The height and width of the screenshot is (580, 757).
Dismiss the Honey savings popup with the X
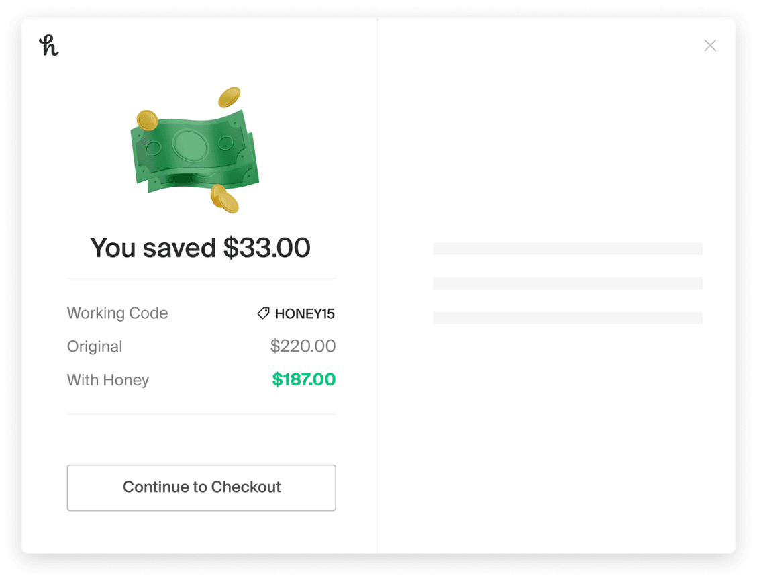coord(710,45)
